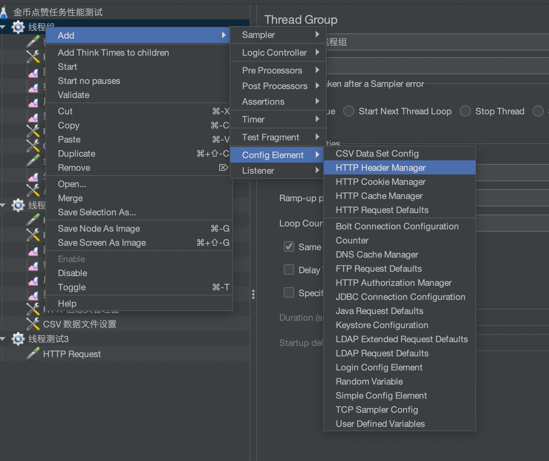
Task: Click the tools icon beside CSV 数据文件设置
Action: point(33,324)
